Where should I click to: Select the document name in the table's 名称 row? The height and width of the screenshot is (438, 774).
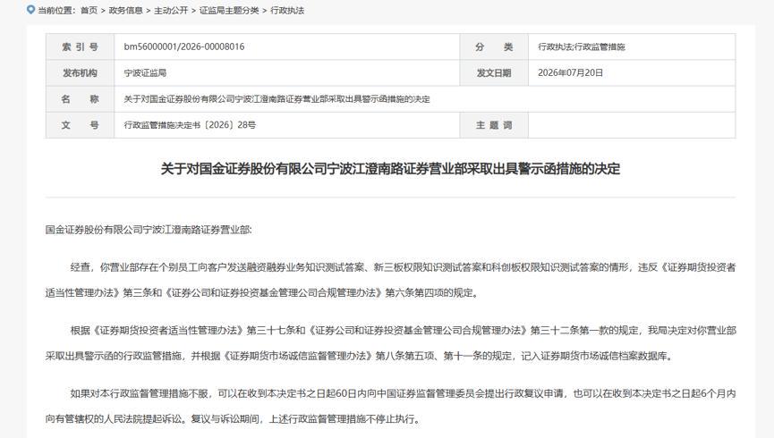point(276,99)
